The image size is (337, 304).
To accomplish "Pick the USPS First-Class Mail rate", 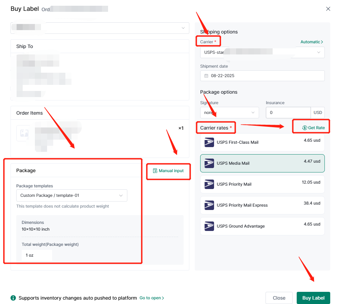I will [x=262, y=142].
